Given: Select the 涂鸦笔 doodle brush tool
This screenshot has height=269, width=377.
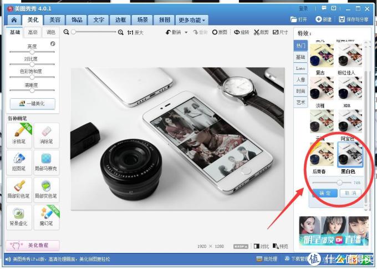Looking at the screenshot, I should pyautogui.click(x=19, y=135).
